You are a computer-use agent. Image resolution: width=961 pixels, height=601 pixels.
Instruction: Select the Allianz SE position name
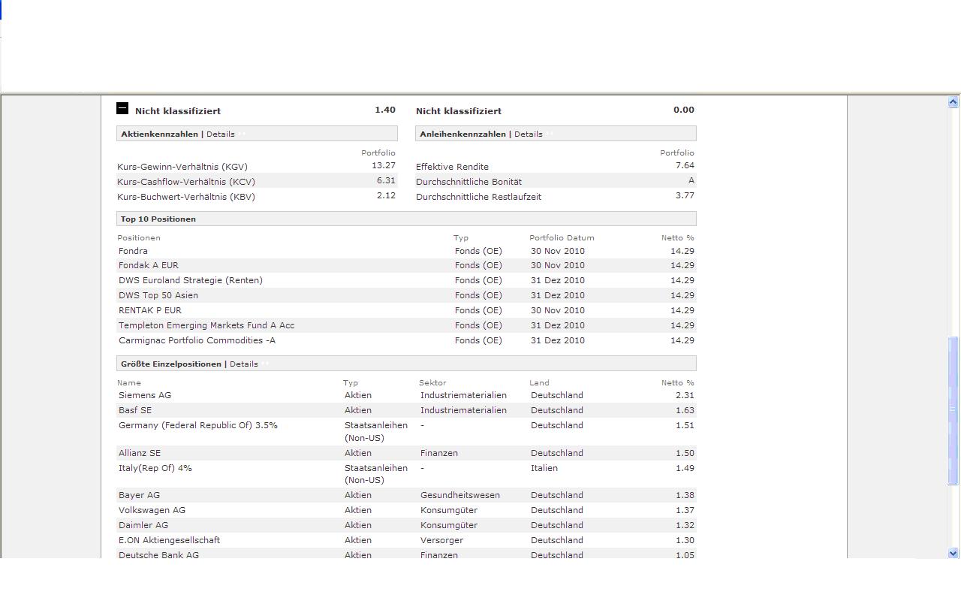pyautogui.click(x=140, y=453)
